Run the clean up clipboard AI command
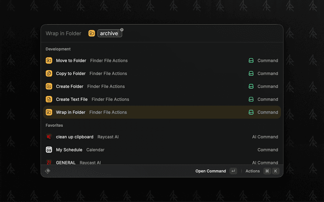 (x=74, y=137)
